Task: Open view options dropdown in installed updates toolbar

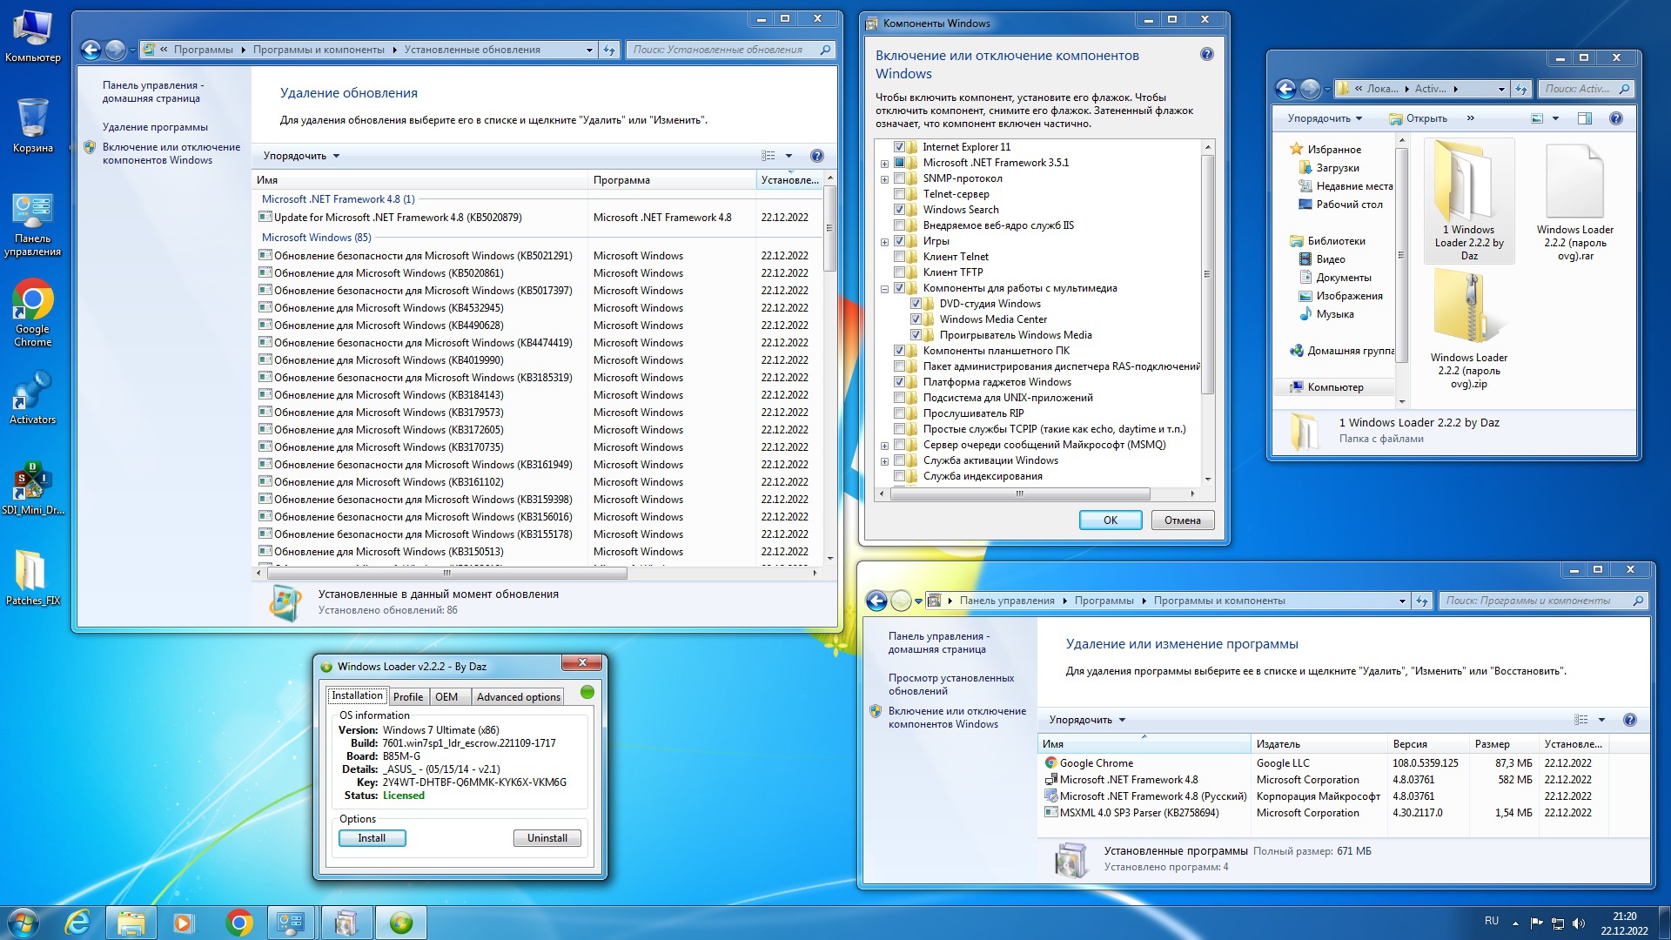Action: point(789,156)
